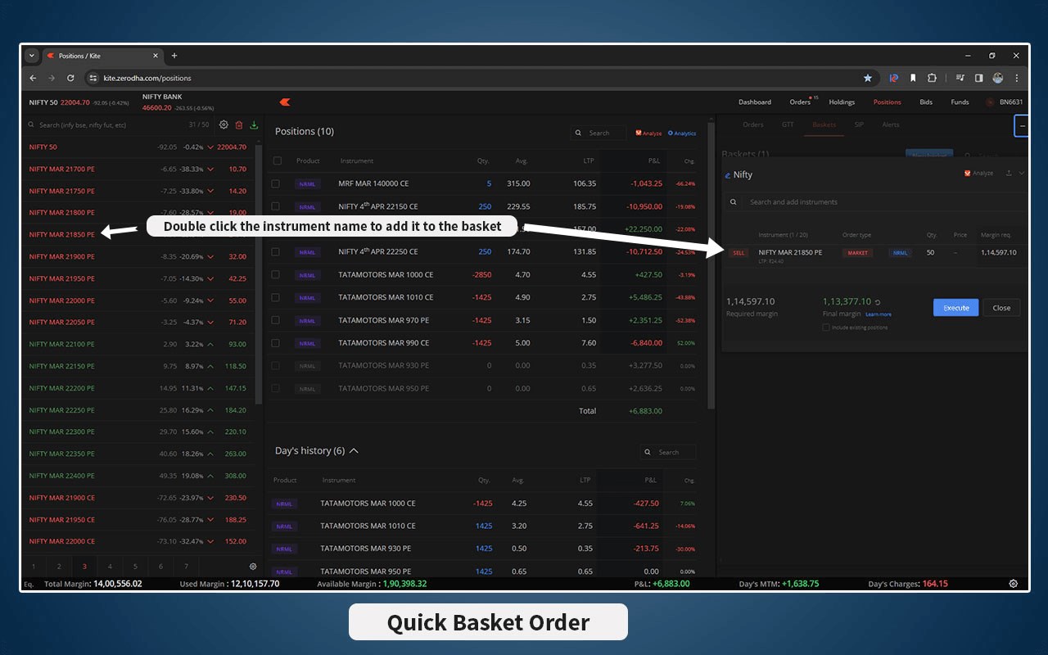Click the blue Execute button
This screenshot has height=655, width=1048.
point(955,308)
